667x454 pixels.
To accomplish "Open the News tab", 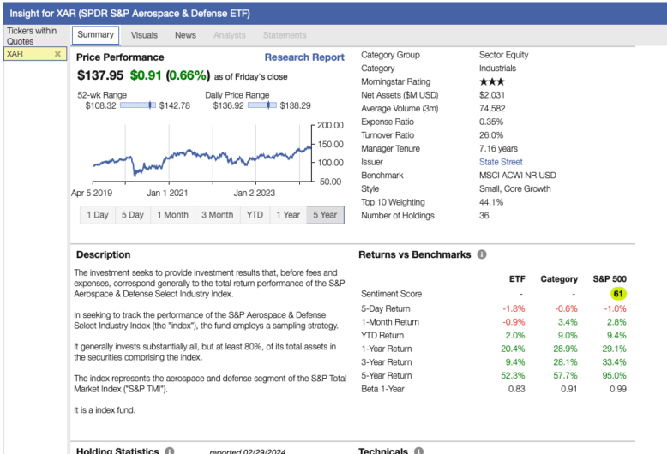I will (185, 35).
